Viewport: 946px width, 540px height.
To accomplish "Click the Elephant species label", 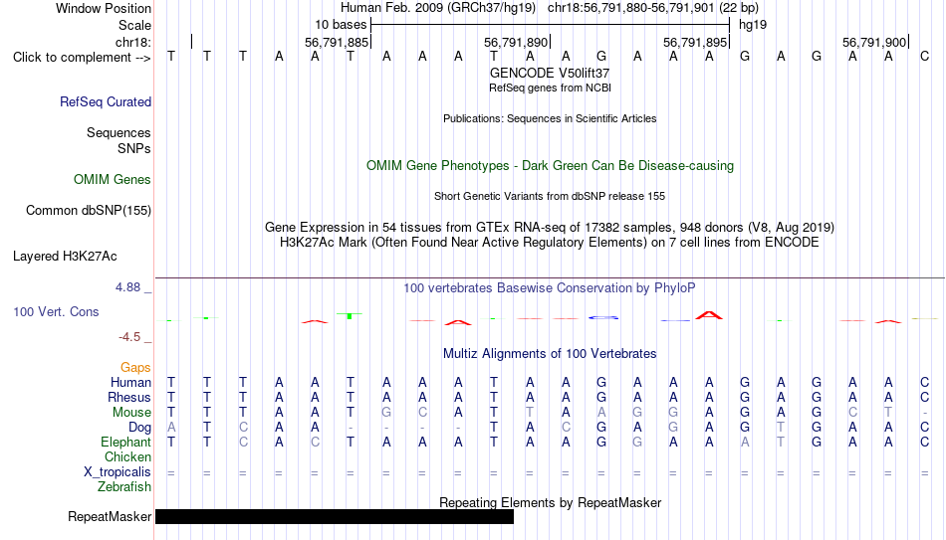I will click(x=125, y=442).
